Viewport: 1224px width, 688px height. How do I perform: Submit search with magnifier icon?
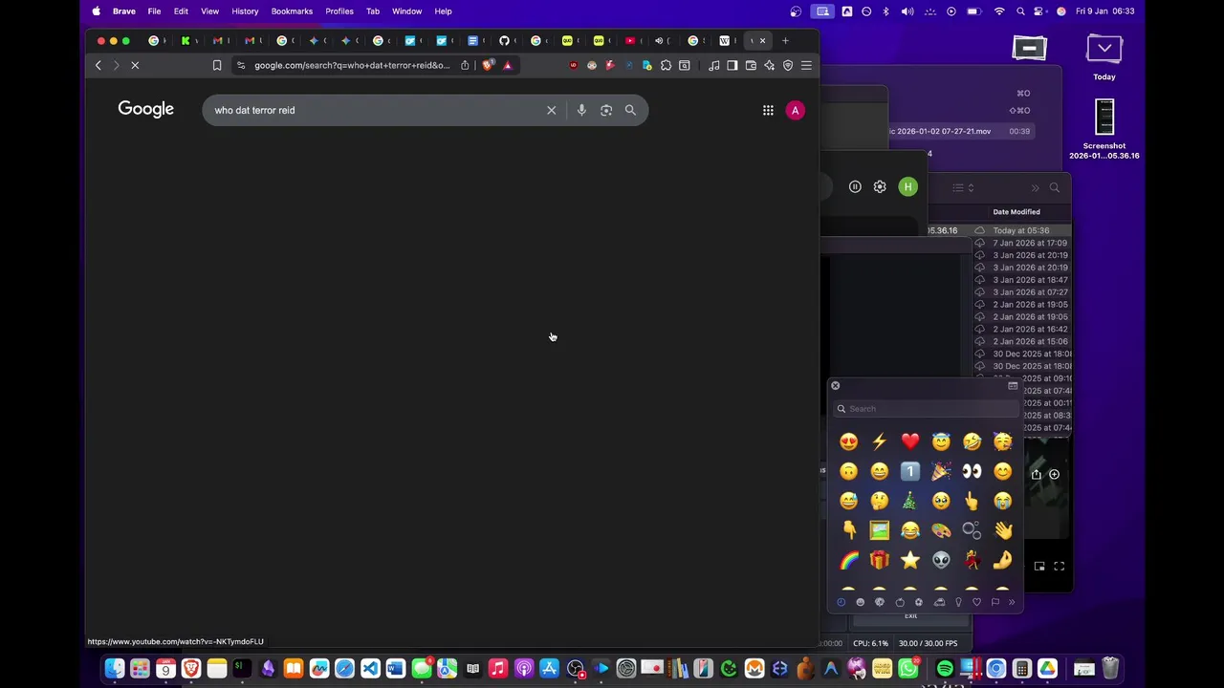click(630, 110)
